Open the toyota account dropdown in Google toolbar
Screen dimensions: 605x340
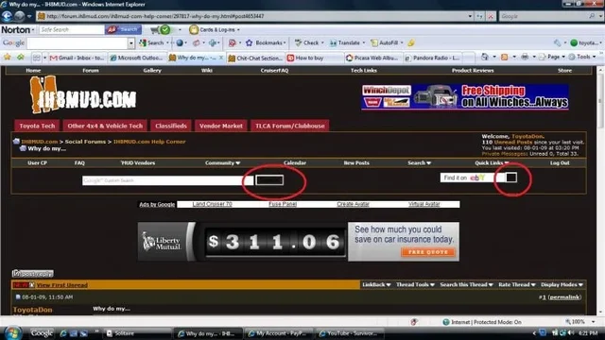coord(586,42)
